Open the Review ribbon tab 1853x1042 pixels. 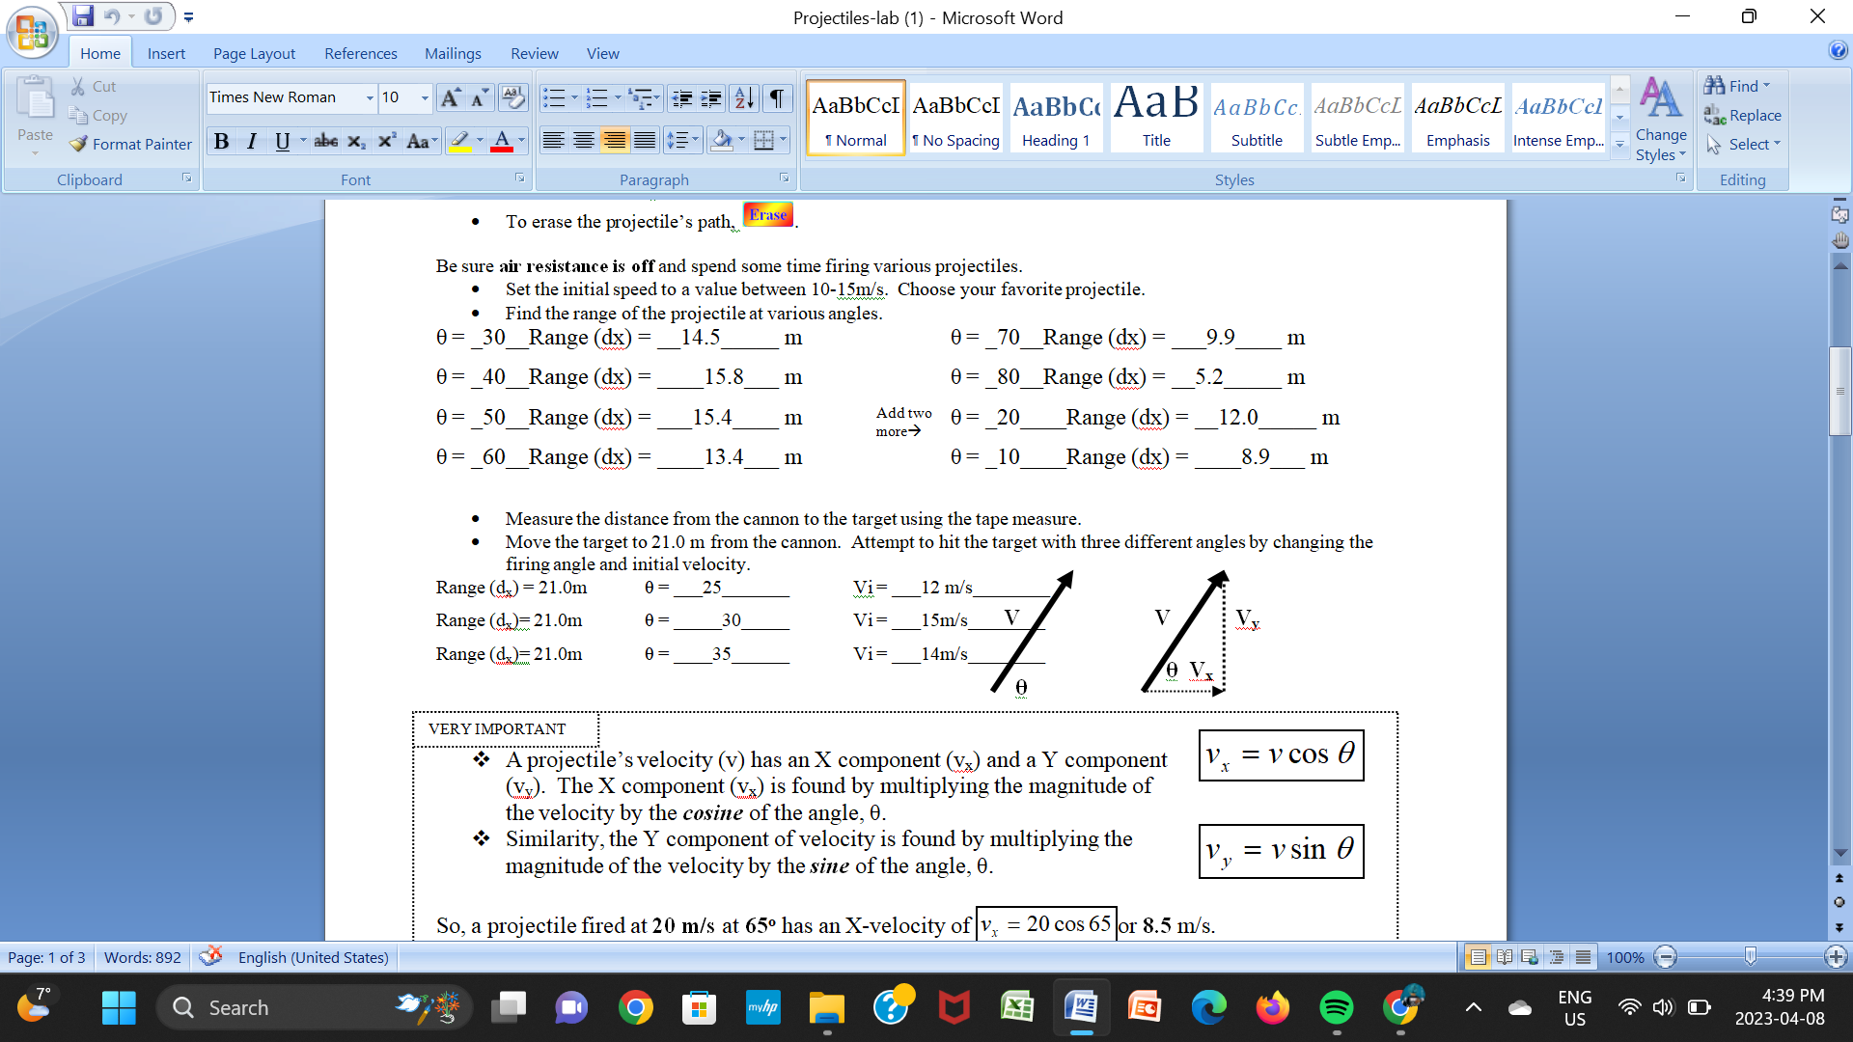534,53
